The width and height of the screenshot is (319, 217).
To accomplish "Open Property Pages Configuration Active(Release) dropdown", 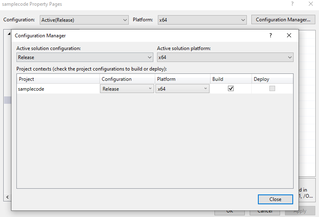I will click(x=84, y=20).
